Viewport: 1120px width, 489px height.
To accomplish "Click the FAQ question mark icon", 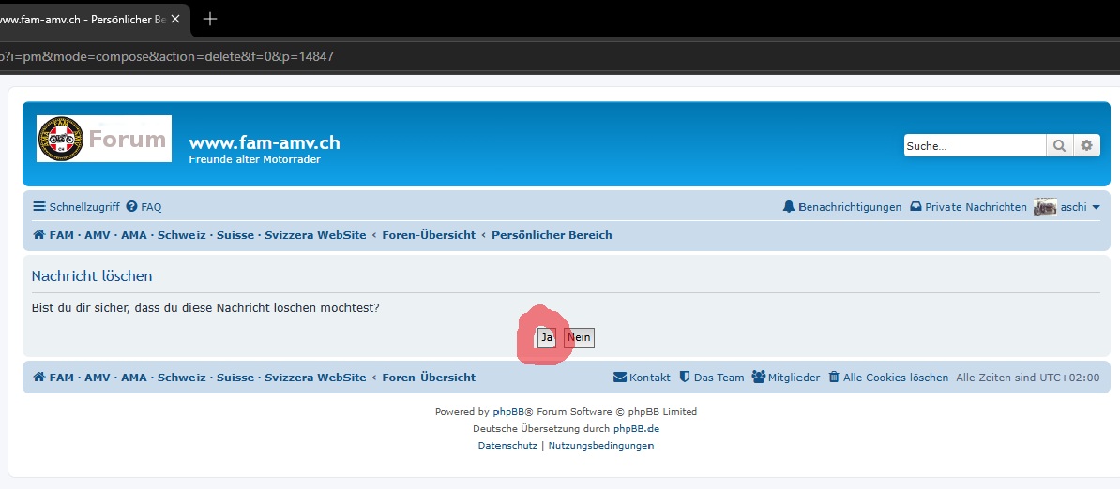I will coord(131,207).
